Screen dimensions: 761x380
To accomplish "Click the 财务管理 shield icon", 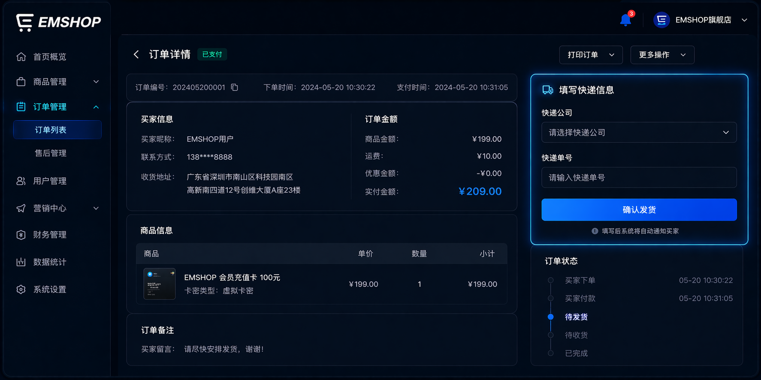I will 21,235.
